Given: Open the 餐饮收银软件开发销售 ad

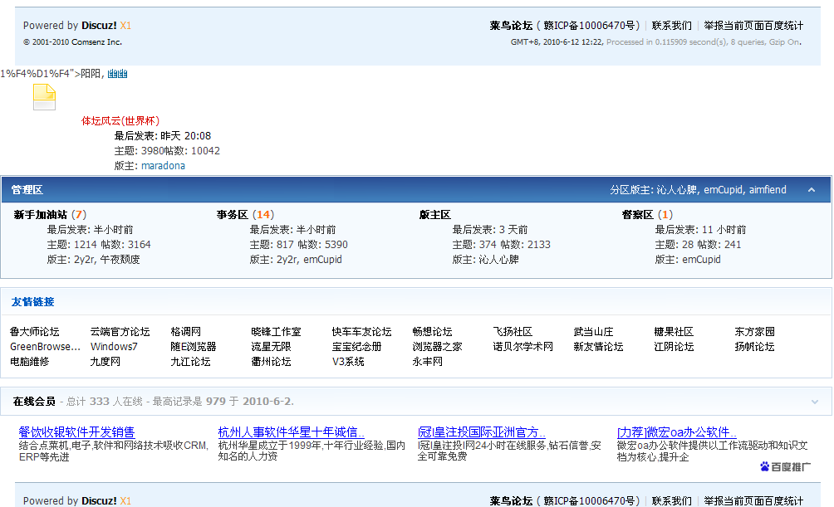Looking at the screenshot, I should 76,432.
